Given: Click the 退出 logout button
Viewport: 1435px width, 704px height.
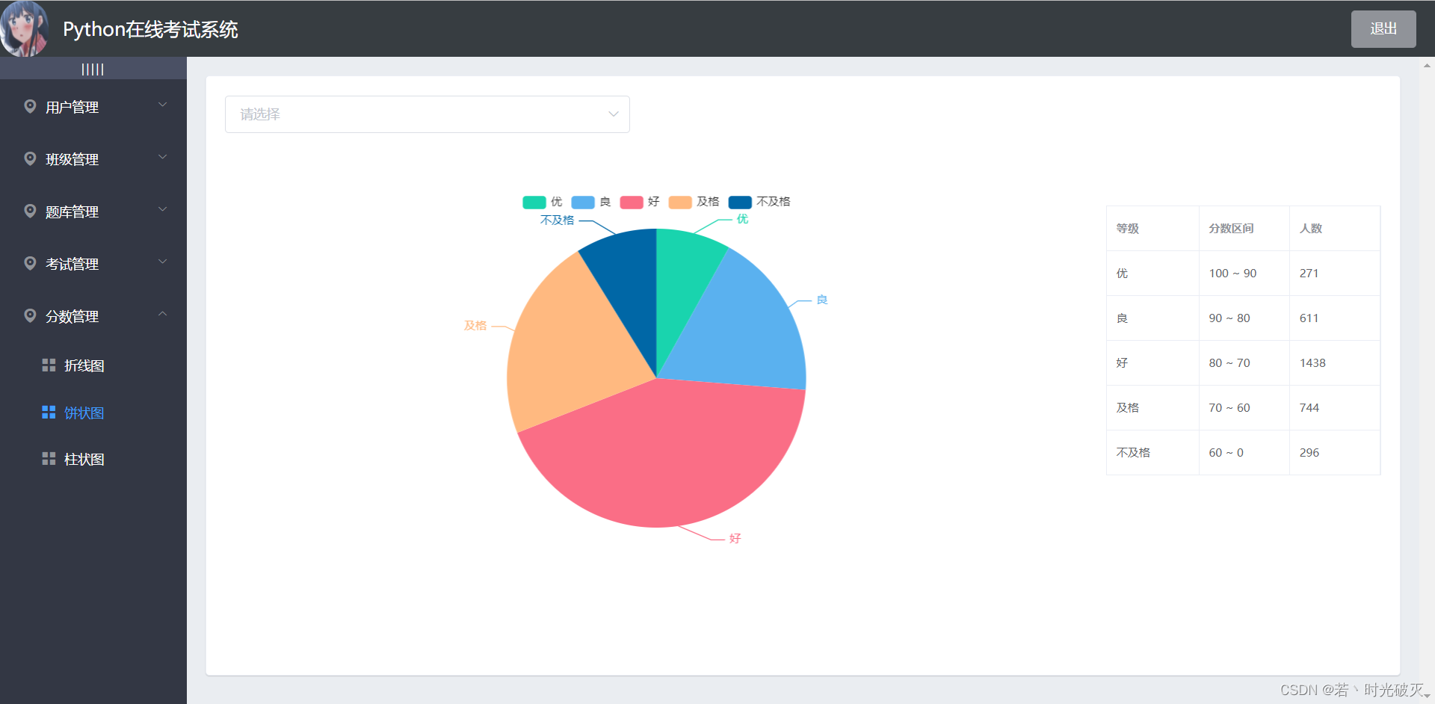Looking at the screenshot, I should tap(1383, 29).
